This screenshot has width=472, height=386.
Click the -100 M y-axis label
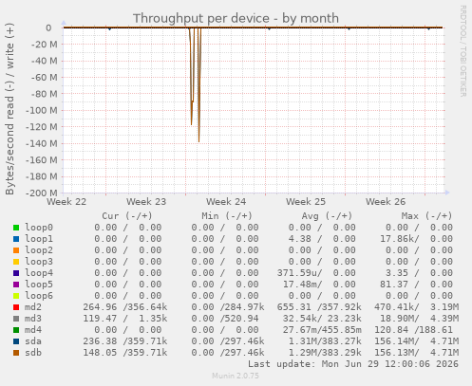42,110
